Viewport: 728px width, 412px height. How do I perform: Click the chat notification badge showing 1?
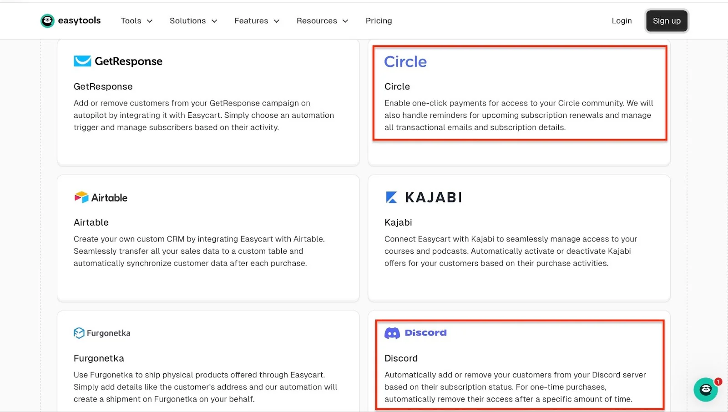coord(718,382)
